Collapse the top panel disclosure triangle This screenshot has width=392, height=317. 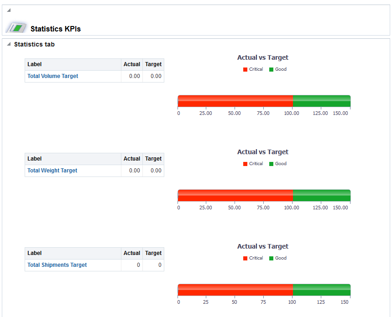pos(9,10)
